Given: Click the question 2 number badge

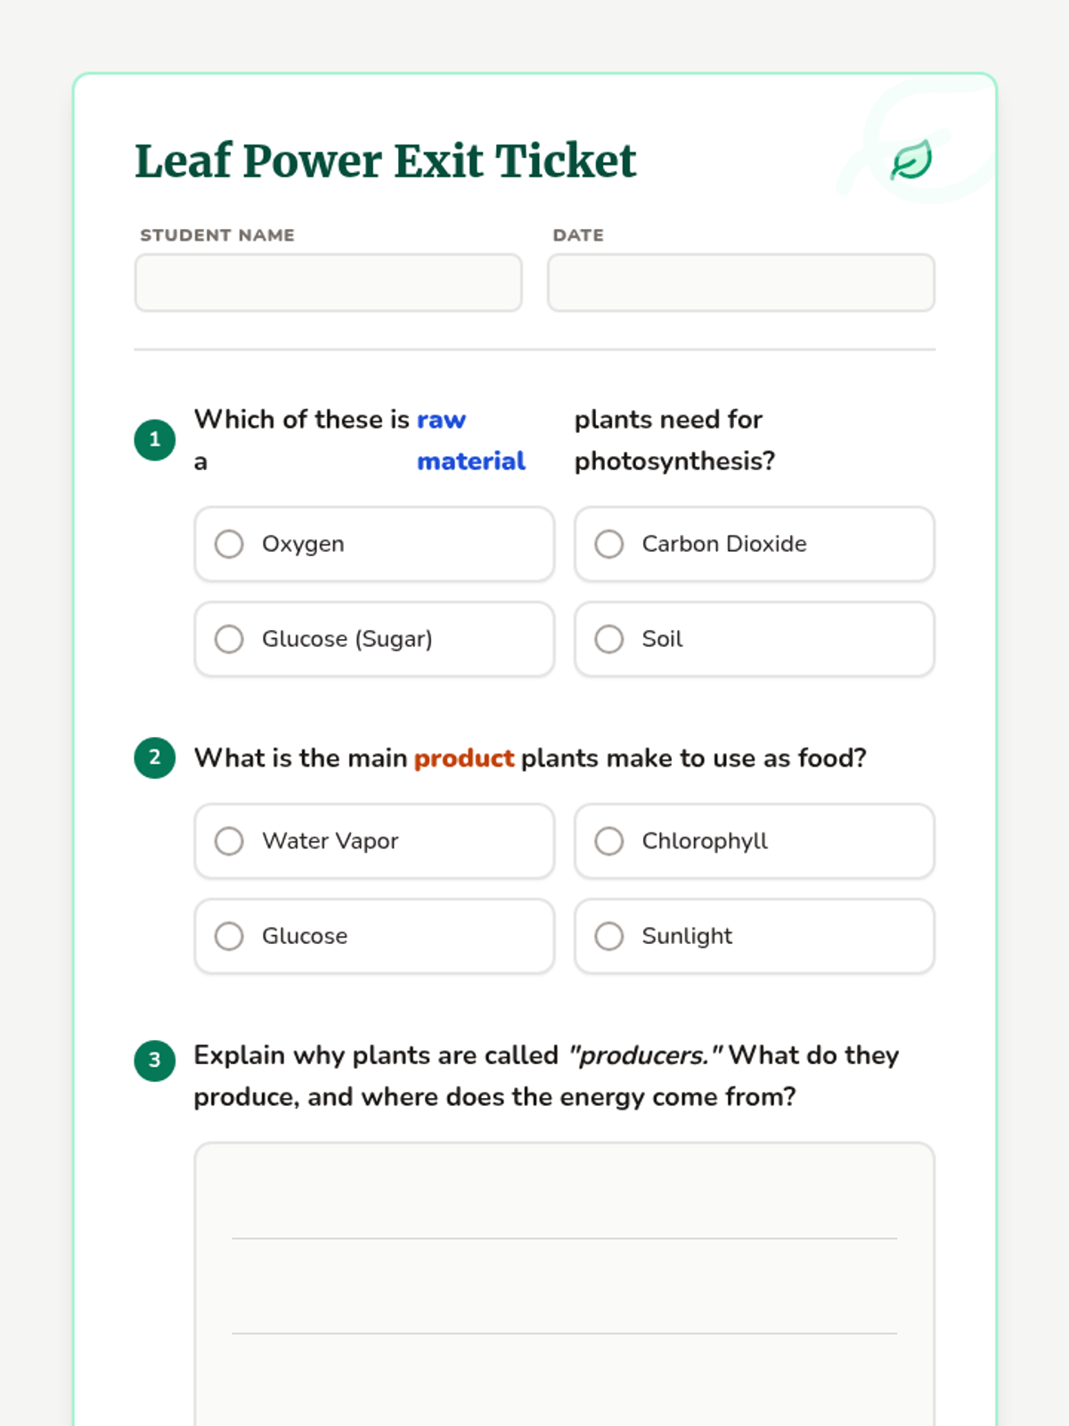Looking at the screenshot, I should point(155,758).
